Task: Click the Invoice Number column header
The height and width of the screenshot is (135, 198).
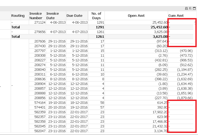Action: point(36,16)
